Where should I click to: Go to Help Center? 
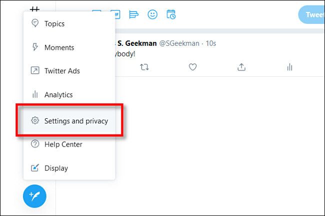pyautogui.click(x=63, y=144)
